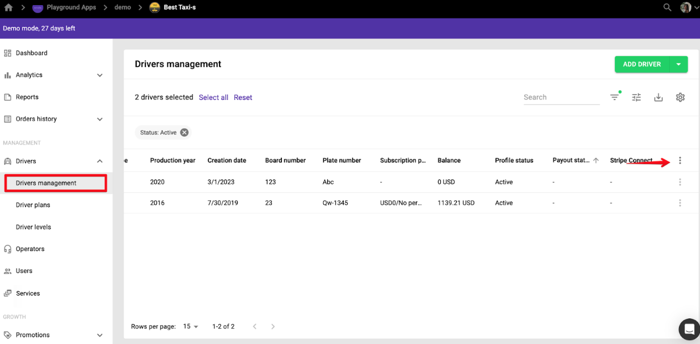Open the search icon in top bar
The image size is (700, 344).
[667, 7]
